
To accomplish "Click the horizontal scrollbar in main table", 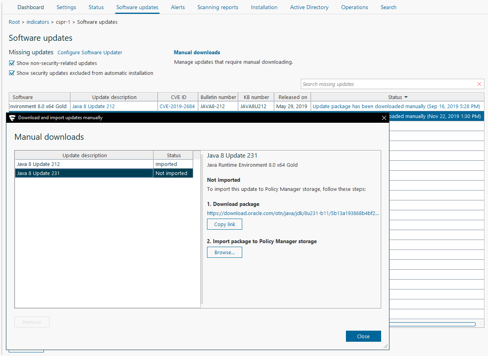I will pos(432,324).
